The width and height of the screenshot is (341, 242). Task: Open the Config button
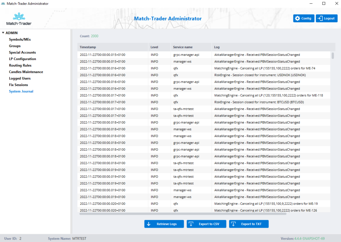click(x=304, y=18)
